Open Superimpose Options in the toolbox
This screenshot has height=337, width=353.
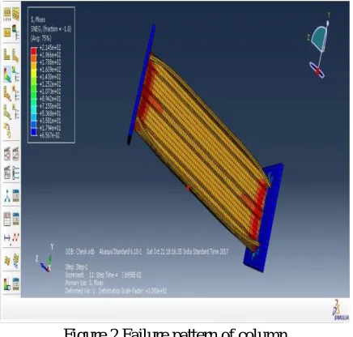coord(16,13)
